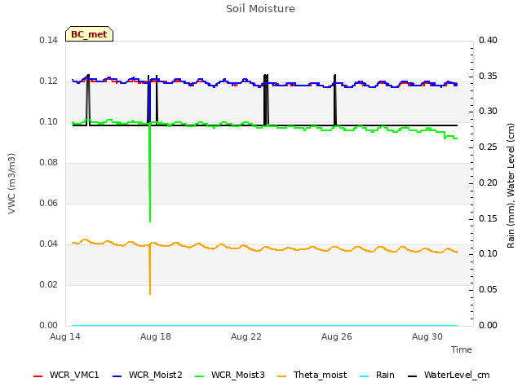Click the green WCR_Moist3 downward spike bottom
522x391 pixels.
pyautogui.click(x=150, y=221)
